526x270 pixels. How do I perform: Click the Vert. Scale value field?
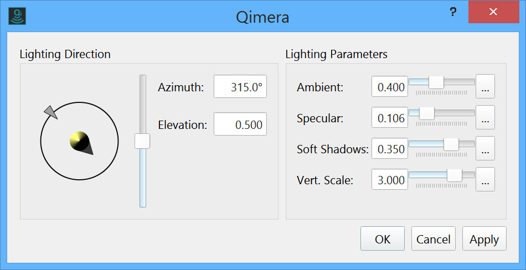(x=390, y=180)
